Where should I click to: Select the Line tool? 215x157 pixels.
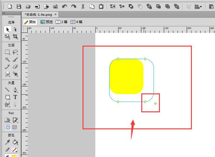[7, 90]
